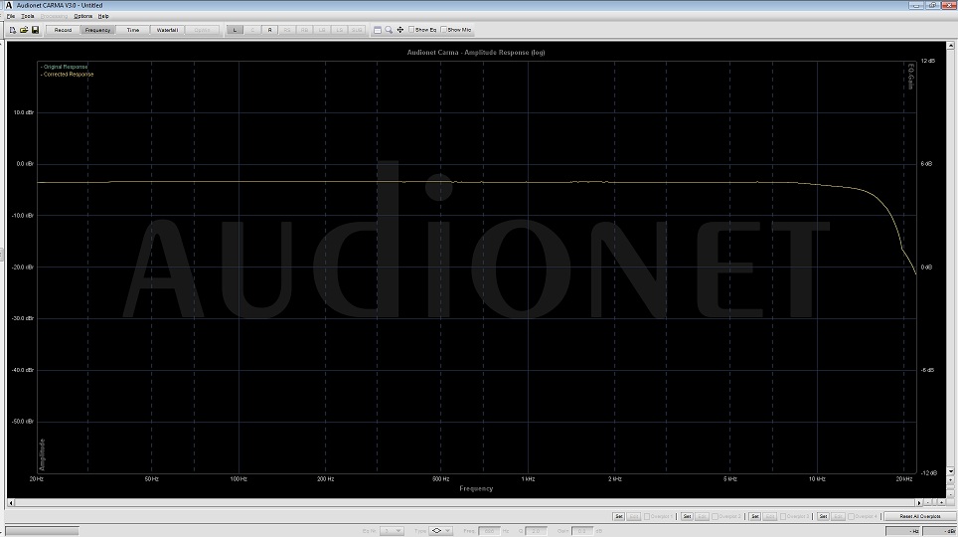
Task: Select the L channel button
Action: coord(235,30)
